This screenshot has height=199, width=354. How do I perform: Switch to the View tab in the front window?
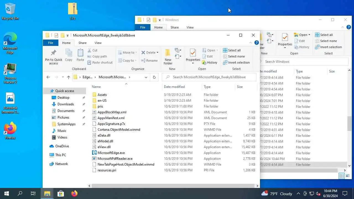(x=98, y=43)
